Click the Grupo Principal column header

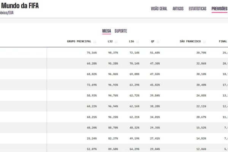[79, 41]
